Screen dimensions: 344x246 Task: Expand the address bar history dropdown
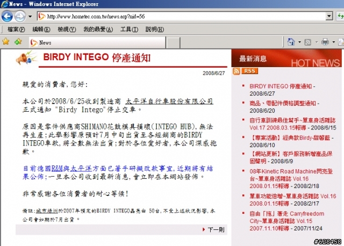tap(329, 16)
